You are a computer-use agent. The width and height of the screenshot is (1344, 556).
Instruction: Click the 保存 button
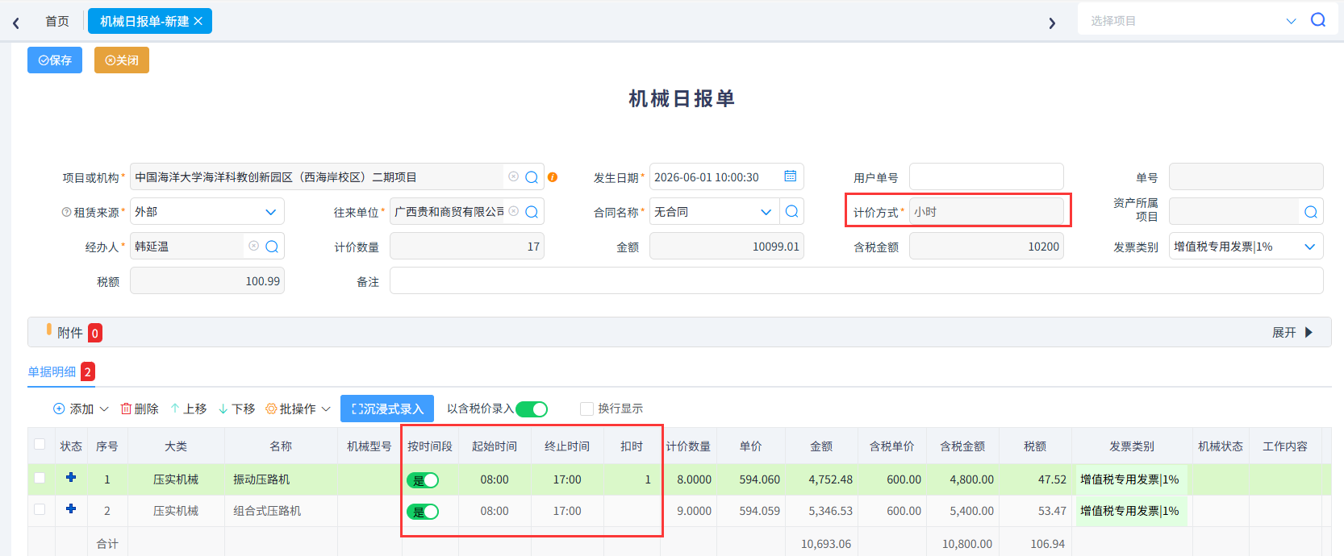(x=55, y=60)
